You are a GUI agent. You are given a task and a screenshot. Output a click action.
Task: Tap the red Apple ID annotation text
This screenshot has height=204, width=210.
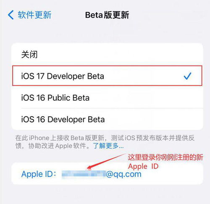click(143, 166)
